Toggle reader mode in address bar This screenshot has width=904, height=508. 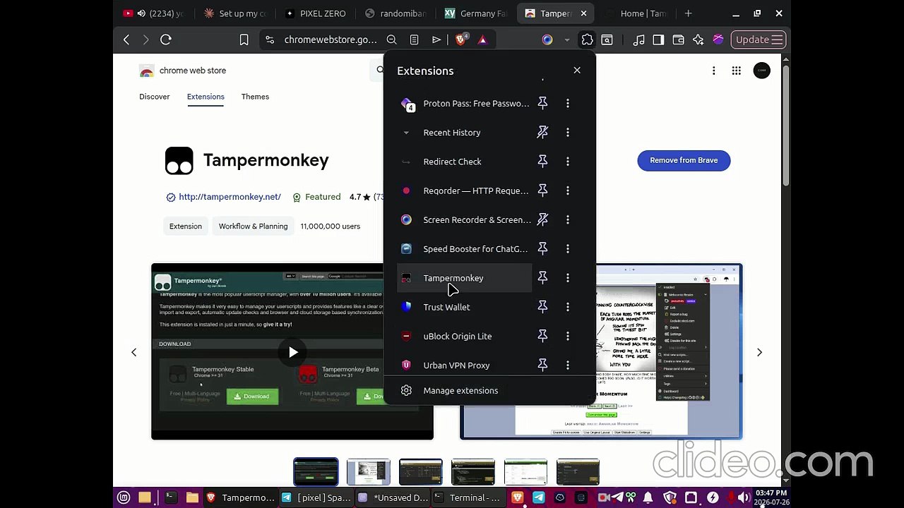414,40
